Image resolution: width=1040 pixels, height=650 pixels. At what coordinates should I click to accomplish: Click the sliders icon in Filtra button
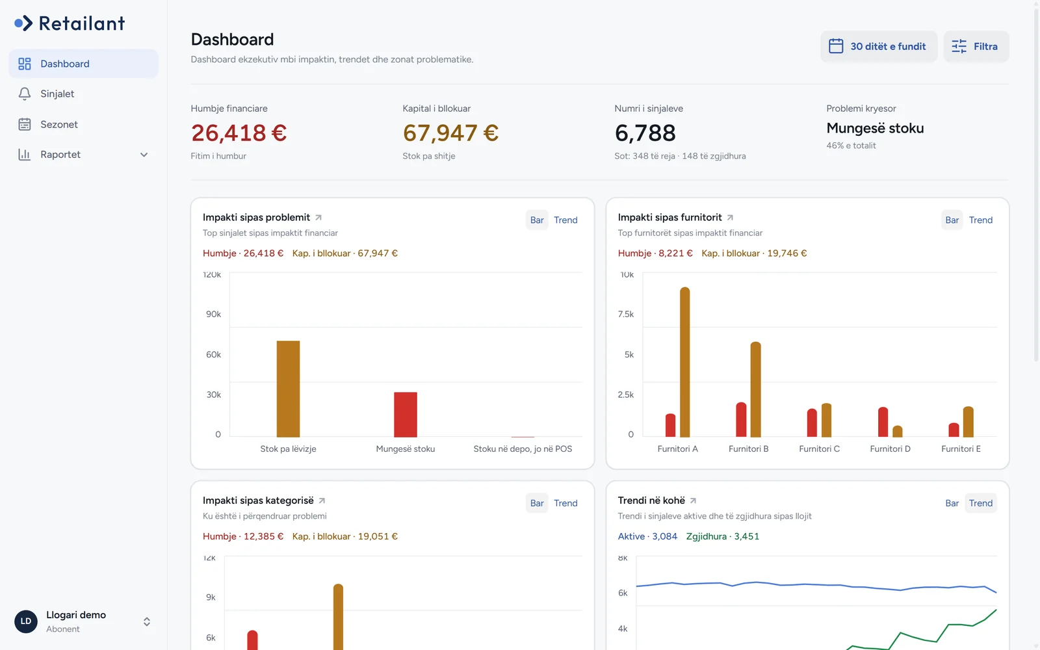tap(959, 46)
